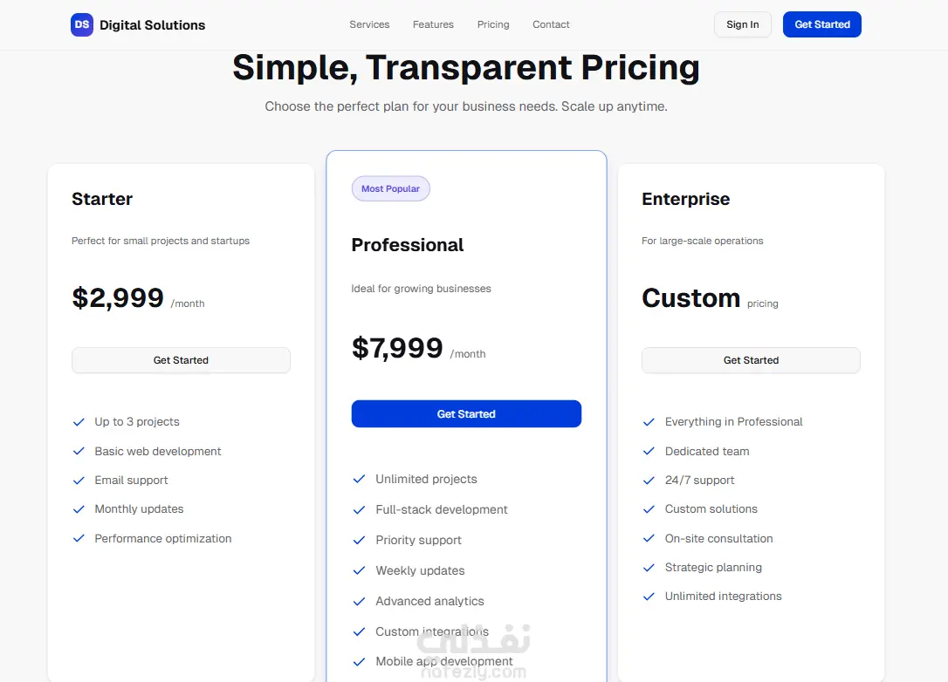Screen dimensions: 948x682
Task: Click checkmark next to Unlimited integrations
Action: (x=649, y=597)
